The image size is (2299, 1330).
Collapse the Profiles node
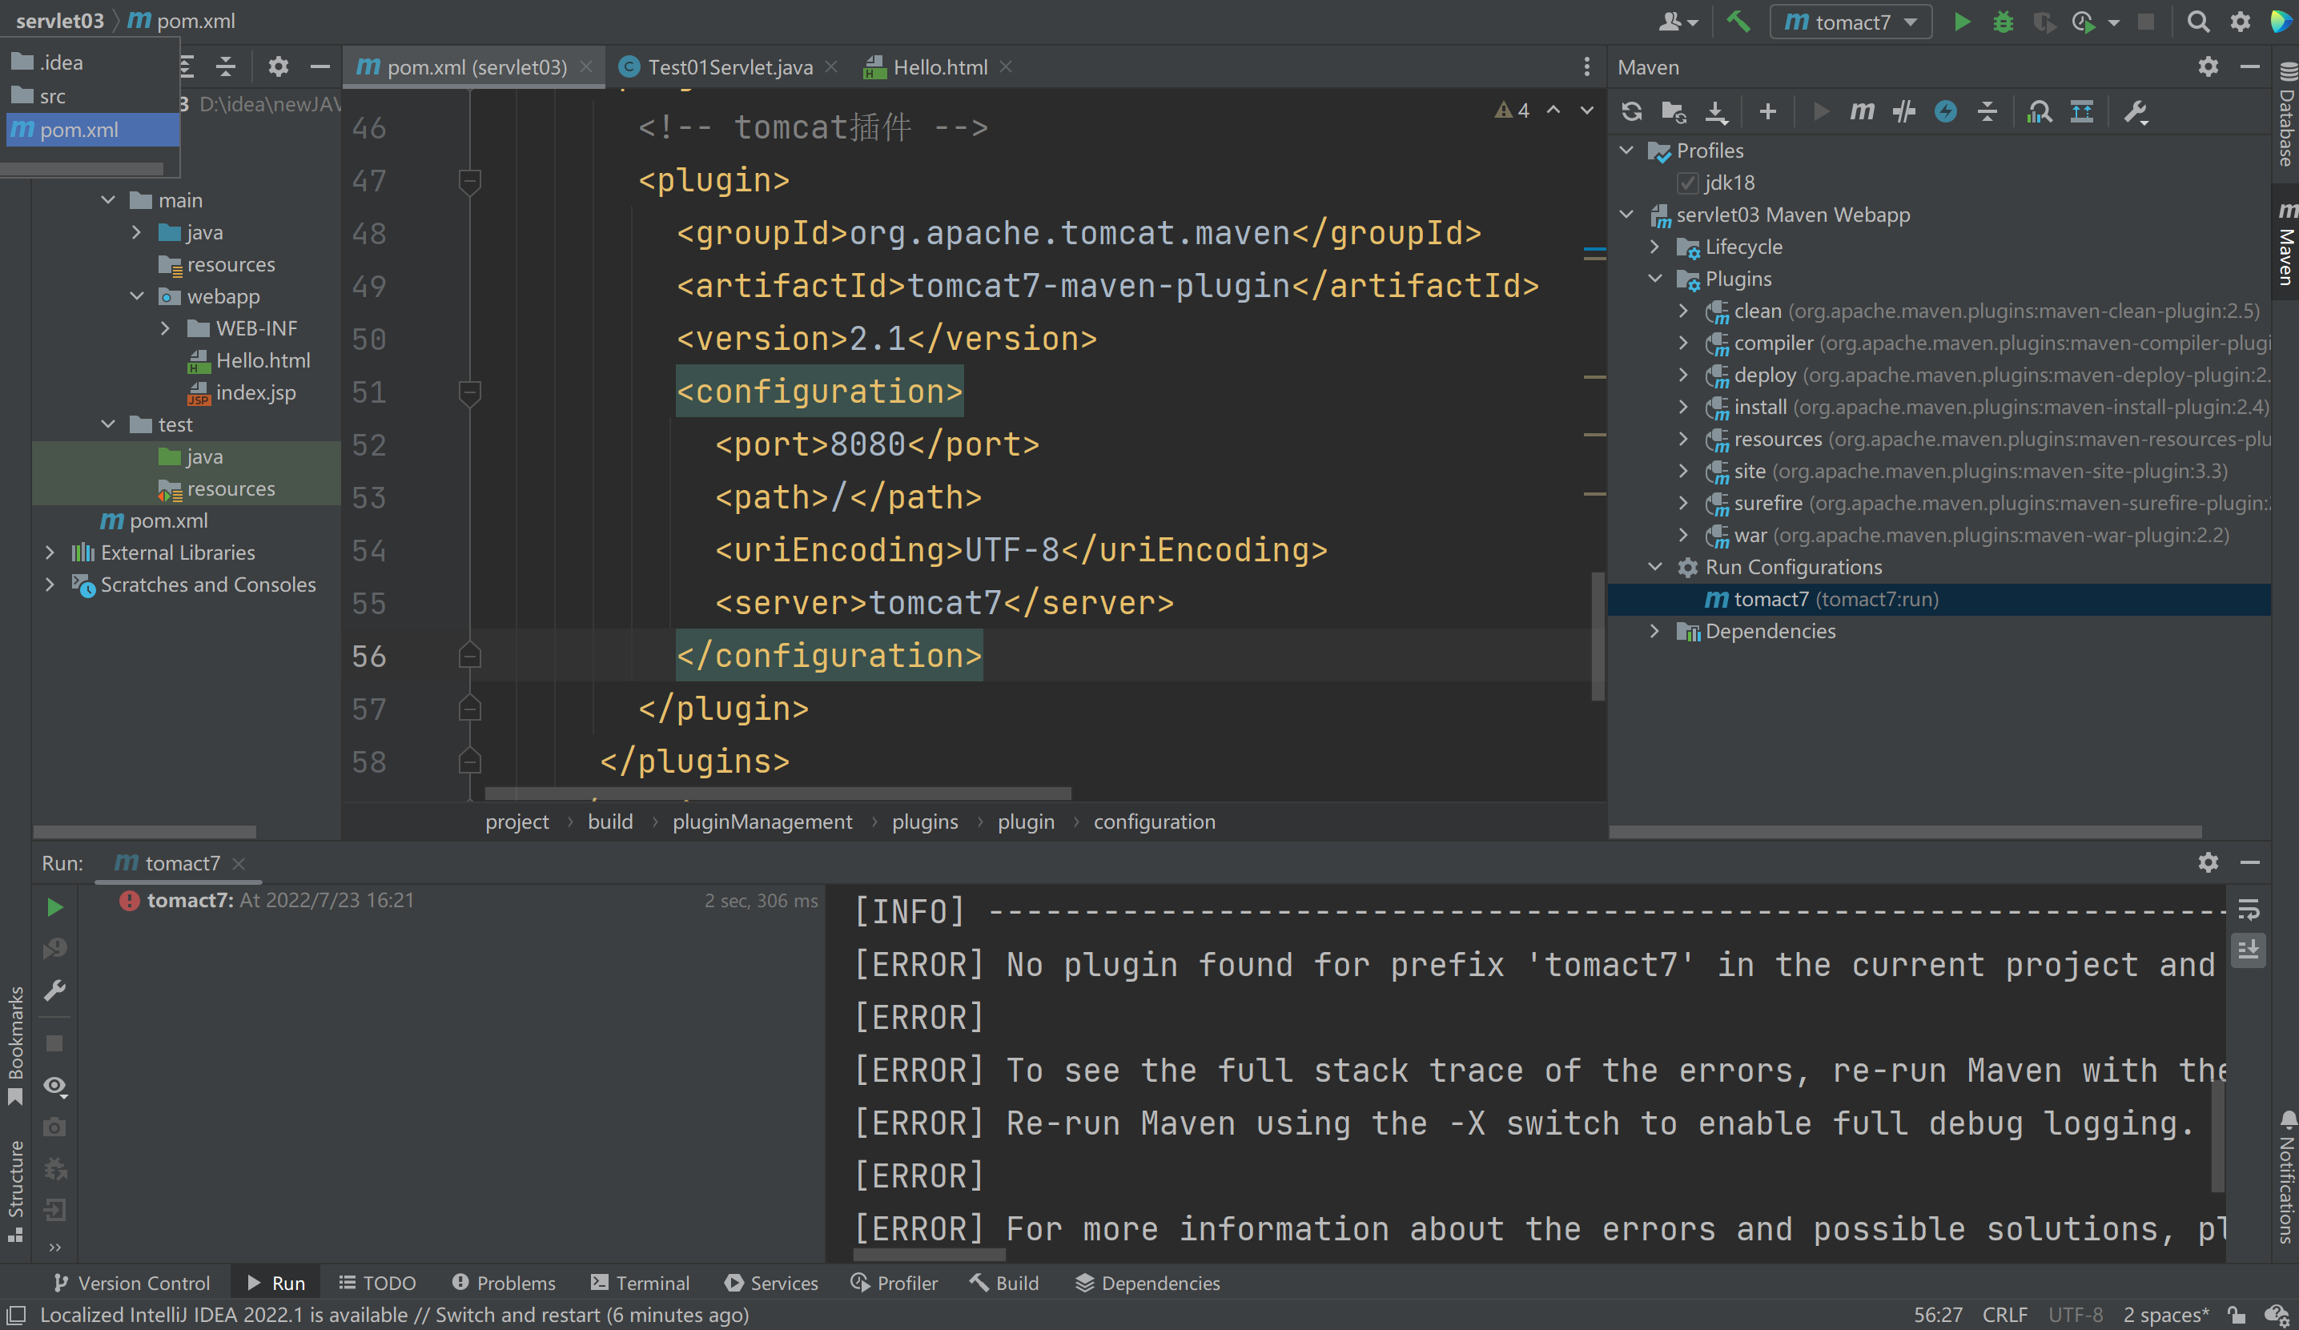pos(1626,150)
